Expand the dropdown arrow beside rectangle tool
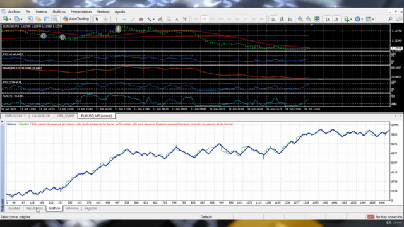The image size is (404, 227). tap(153, 20)
